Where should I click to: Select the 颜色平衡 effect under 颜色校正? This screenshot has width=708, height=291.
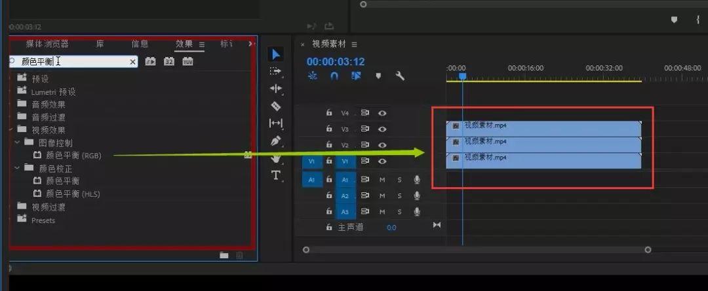click(x=62, y=181)
